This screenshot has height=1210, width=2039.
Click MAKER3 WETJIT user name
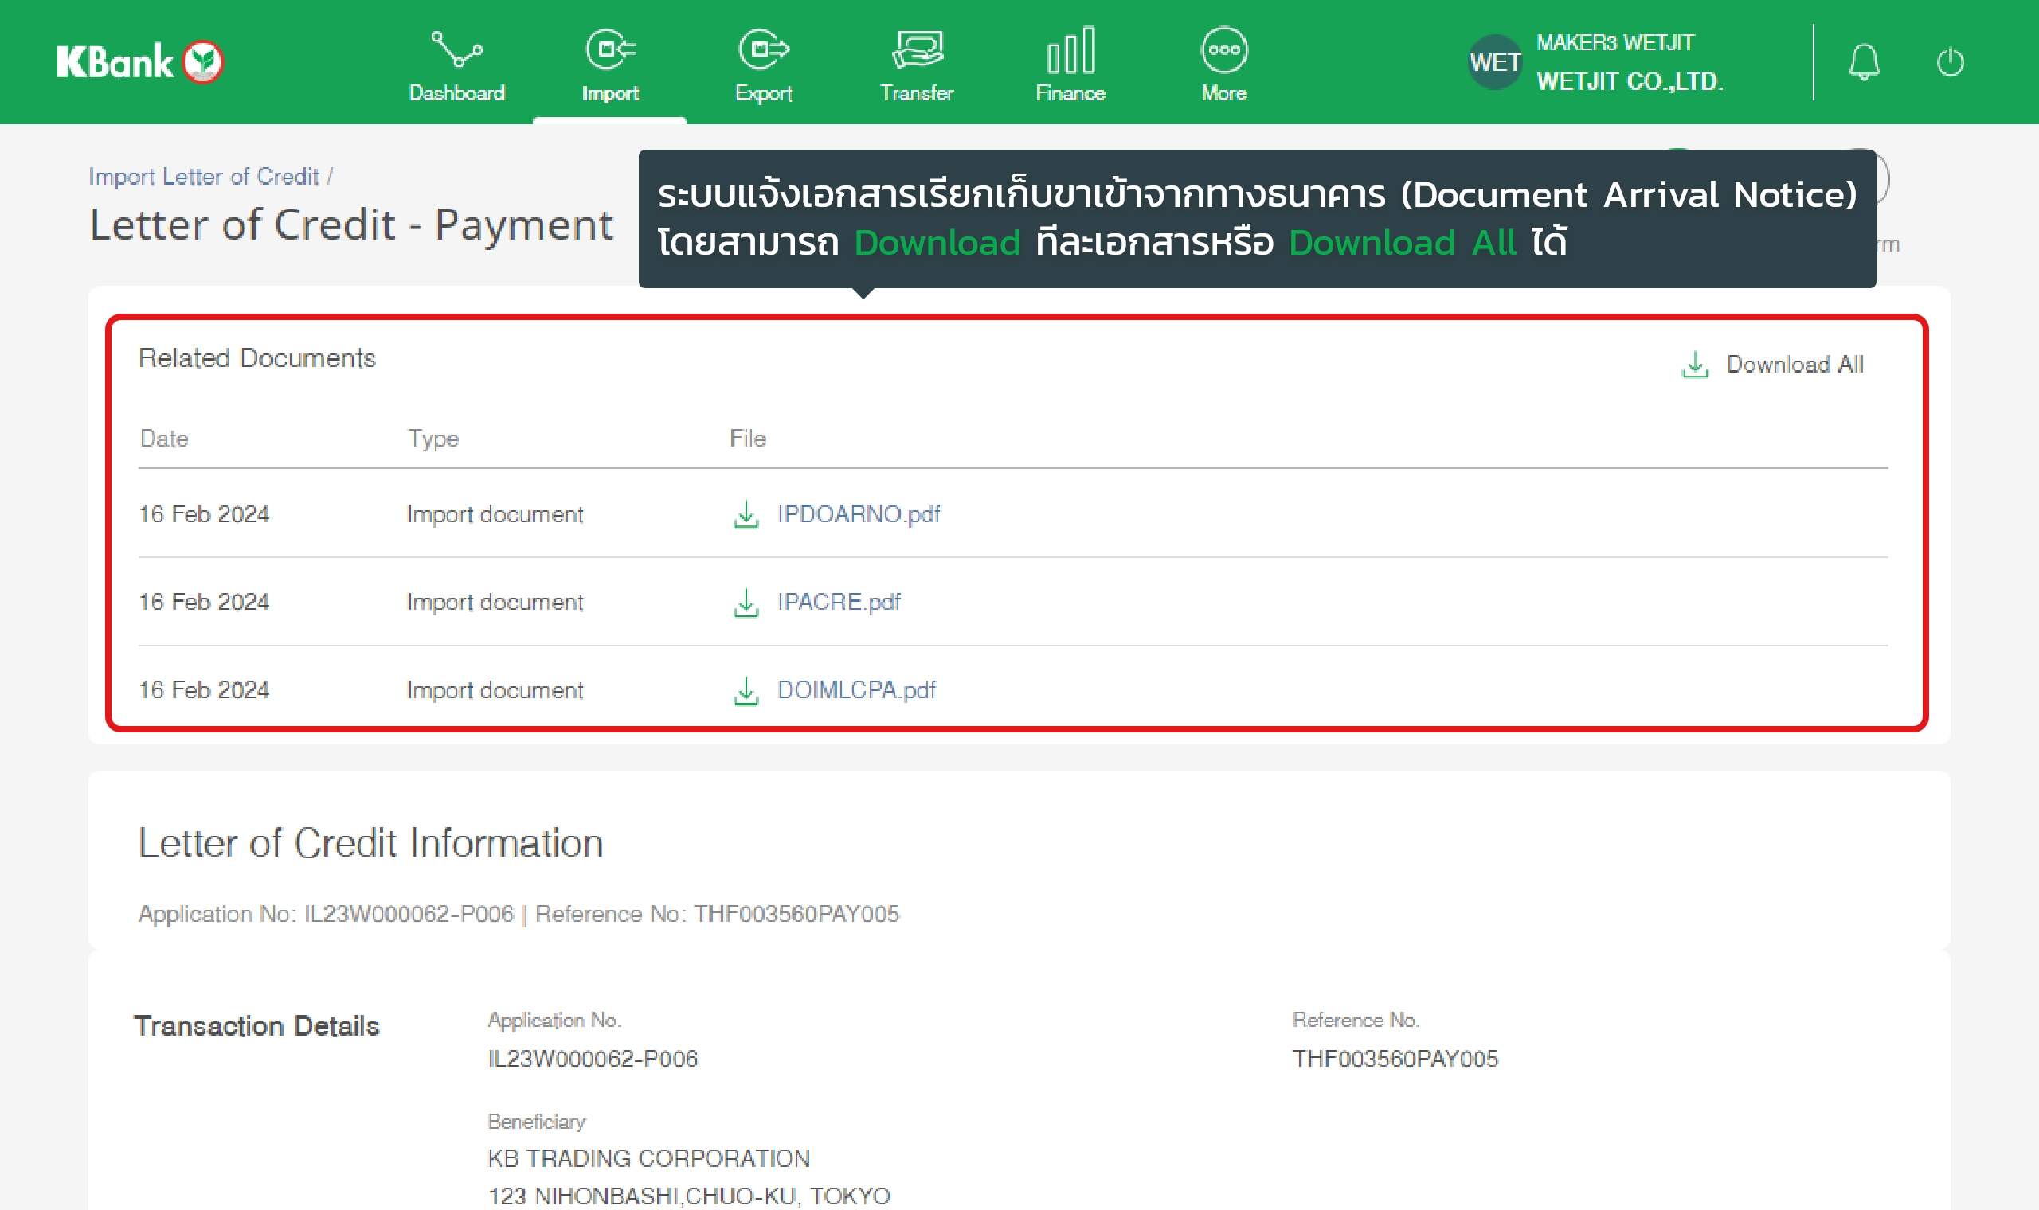(1615, 42)
